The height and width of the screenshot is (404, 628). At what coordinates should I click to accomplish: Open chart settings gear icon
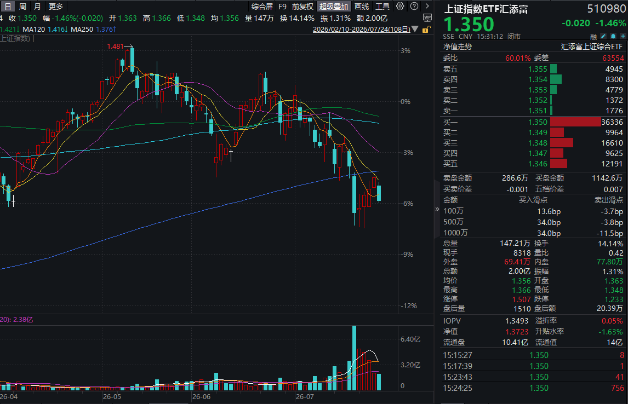(399, 6)
